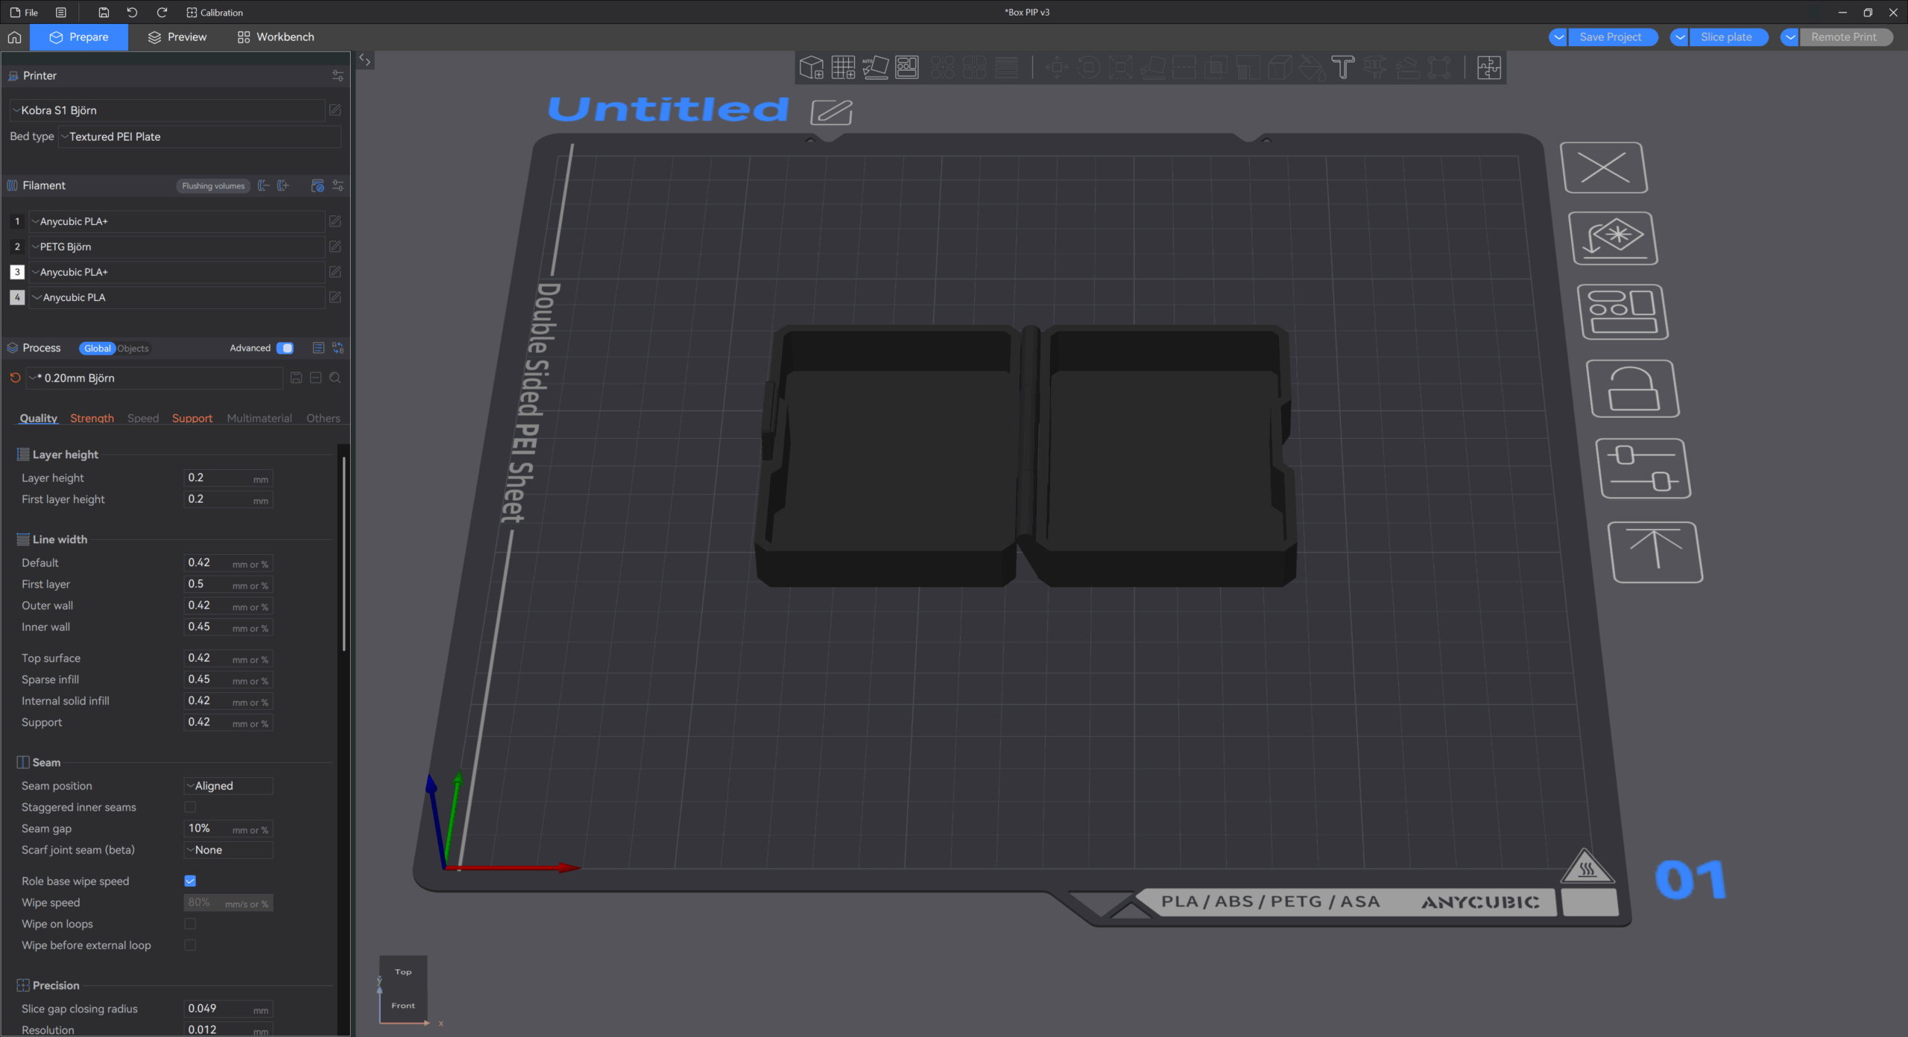Click the Auto orient toolbar icon

point(875,68)
